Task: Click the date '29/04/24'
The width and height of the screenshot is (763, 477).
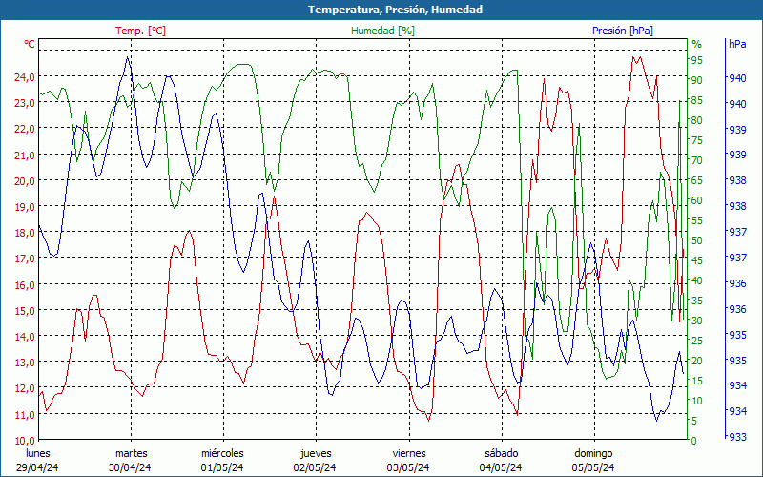Action: click(37, 467)
